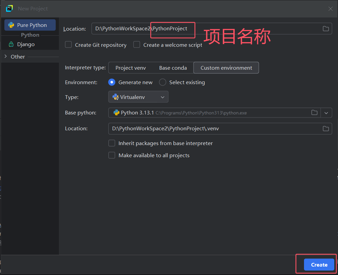Switch to Project venv interpreter type
338x275 pixels.
pyautogui.click(x=131, y=68)
